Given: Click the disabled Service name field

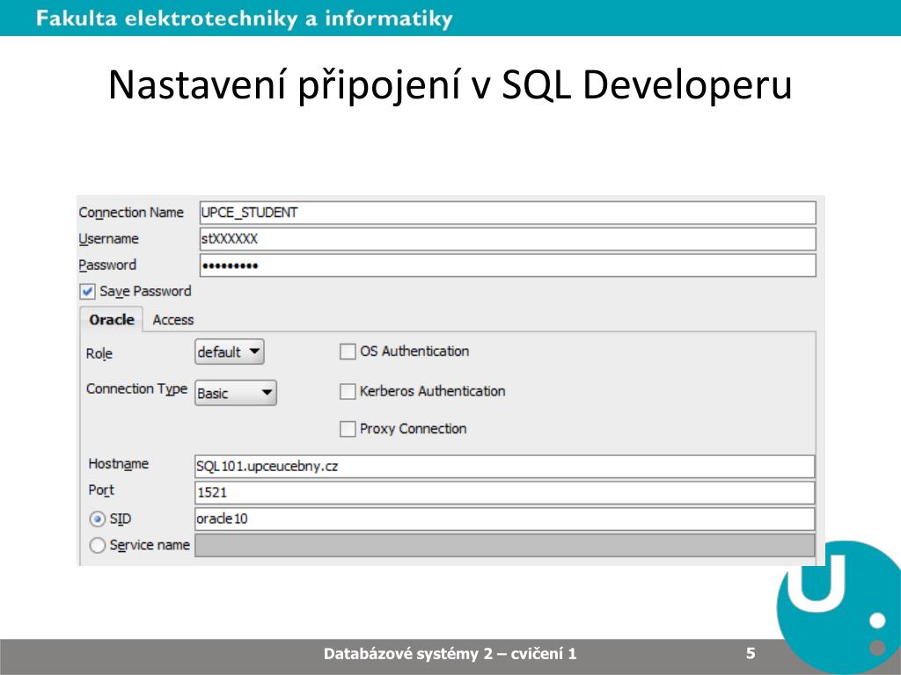Looking at the screenshot, I should point(504,545).
